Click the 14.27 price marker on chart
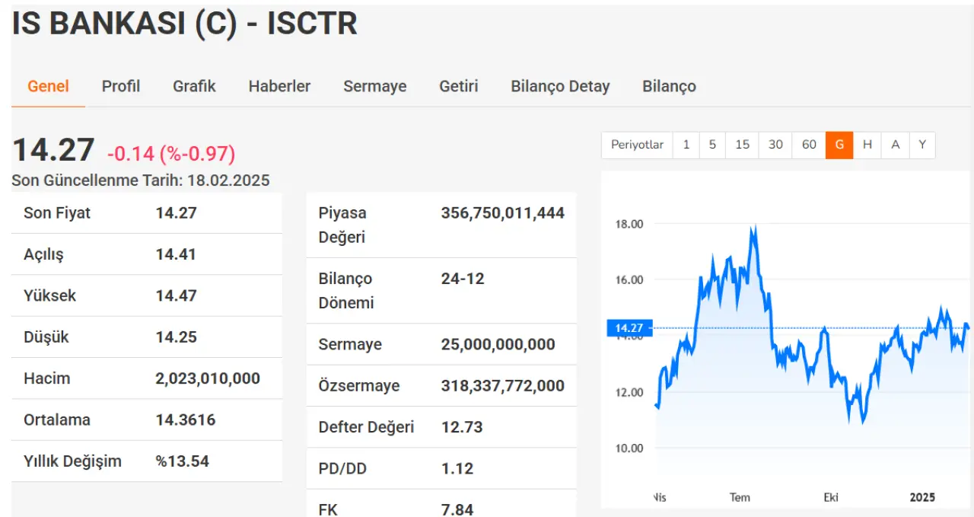This screenshot has width=974, height=517. pyautogui.click(x=629, y=328)
